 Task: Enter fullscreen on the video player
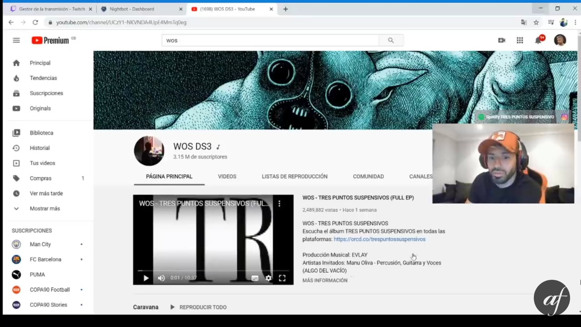[x=282, y=278]
